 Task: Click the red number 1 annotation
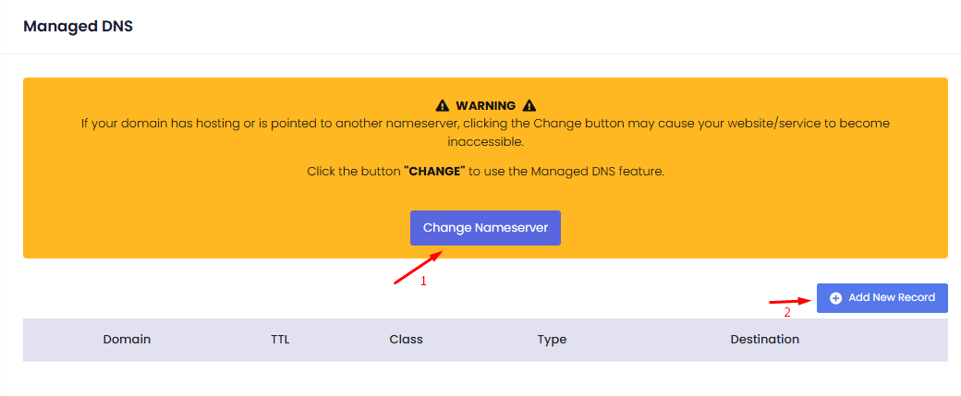[x=424, y=282]
